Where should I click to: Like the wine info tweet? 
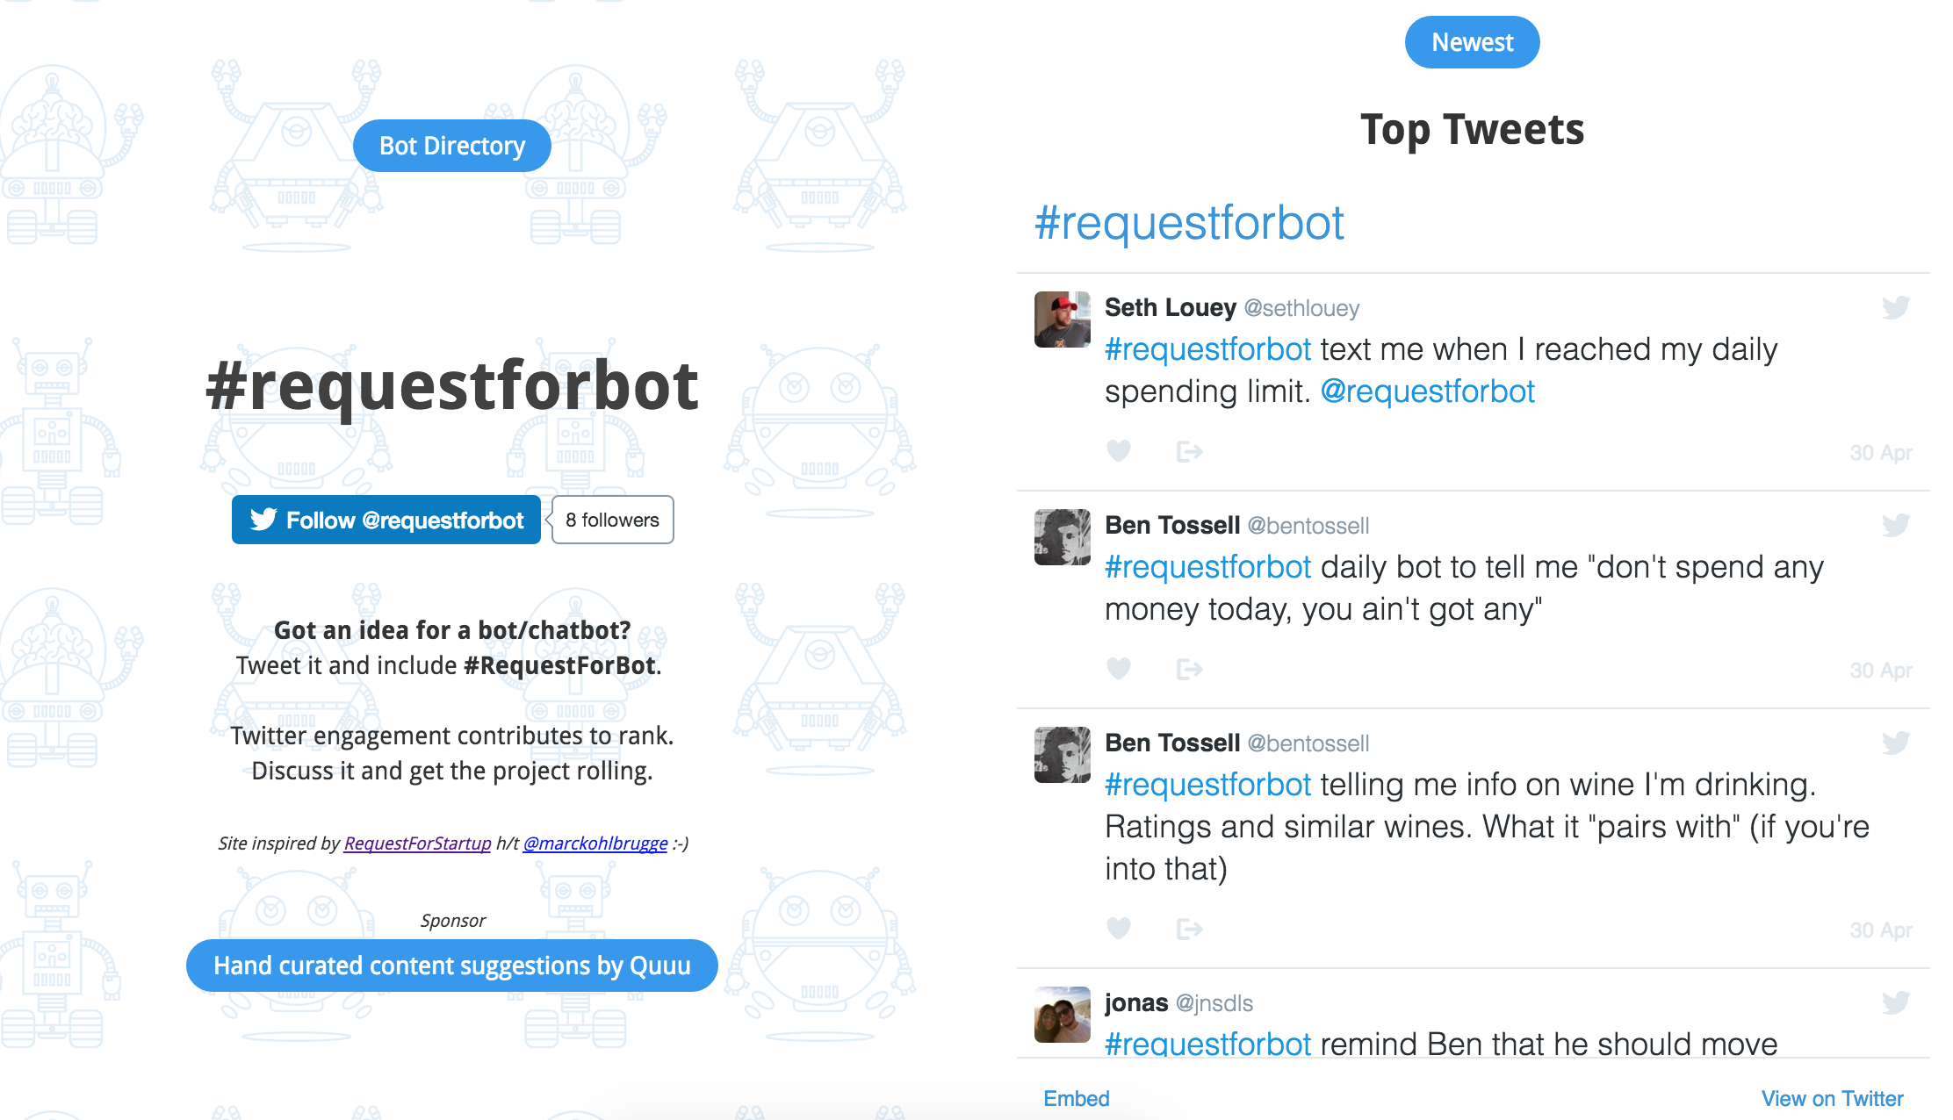point(1119,929)
